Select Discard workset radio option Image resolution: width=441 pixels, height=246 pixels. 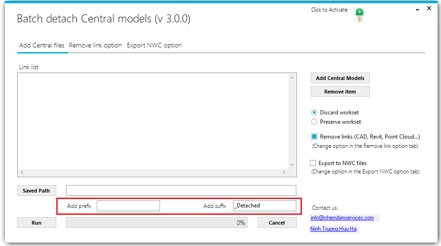point(314,113)
